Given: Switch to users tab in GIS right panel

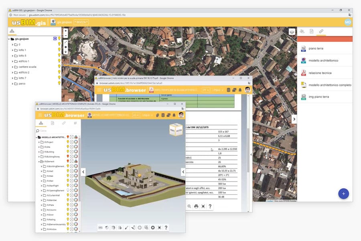Looking at the screenshot, I should point(302,31).
